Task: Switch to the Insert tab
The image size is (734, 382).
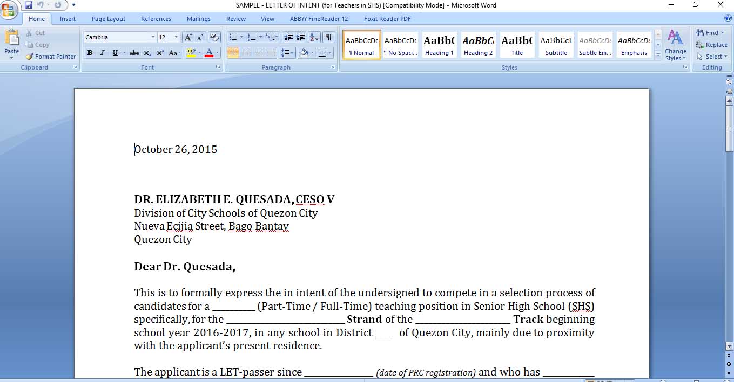Action: [68, 19]
